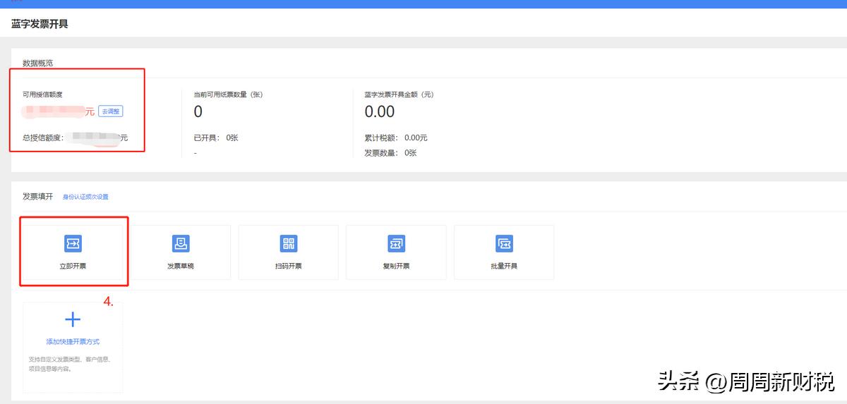Click the 发票填开 section heading
Viewport: 847px width, 404px height.
(x=37, y=196)
